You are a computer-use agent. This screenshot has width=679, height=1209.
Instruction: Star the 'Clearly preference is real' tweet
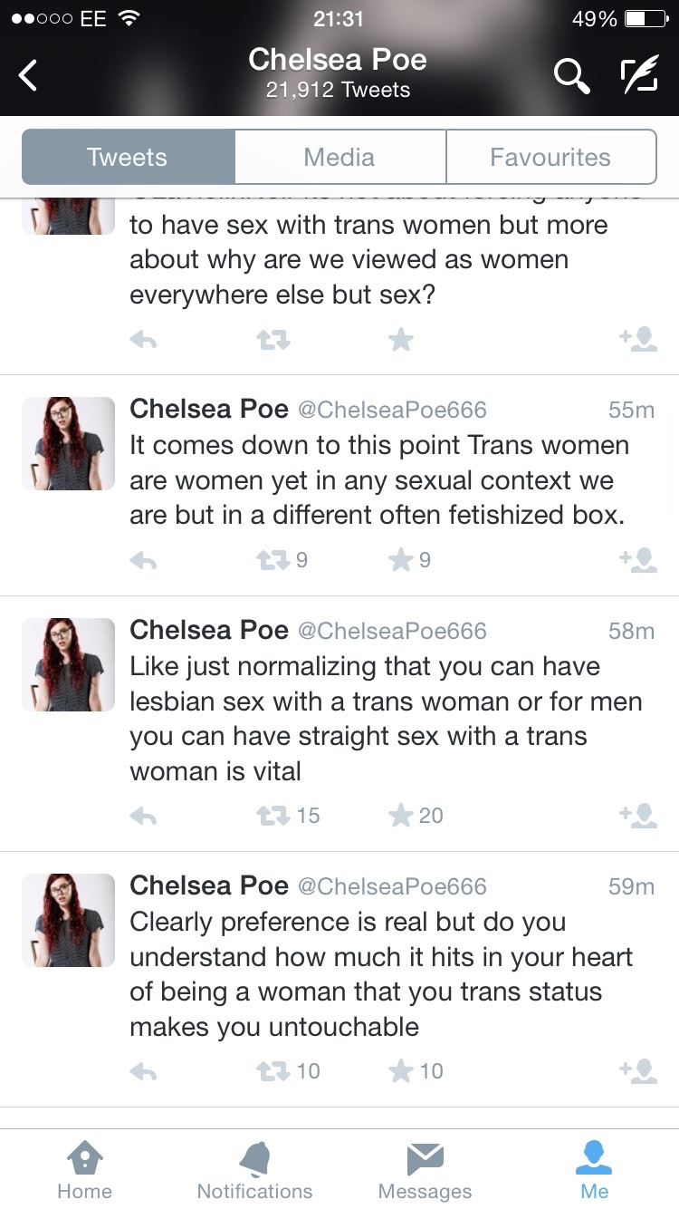pyautogui.click(x=401, y=1071)
